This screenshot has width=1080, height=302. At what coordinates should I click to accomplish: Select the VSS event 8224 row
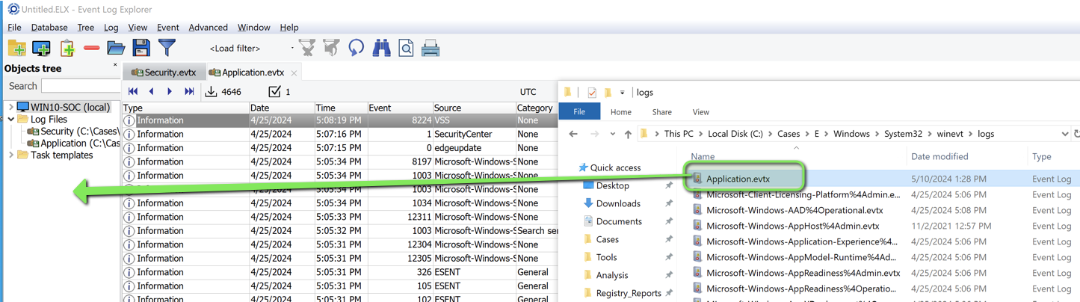coord(340,120)
